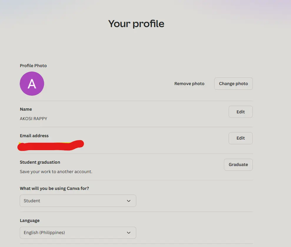Click the name text AKOSI RAPPY
This screenshot has width=291, height=247.
coord(34,119)
